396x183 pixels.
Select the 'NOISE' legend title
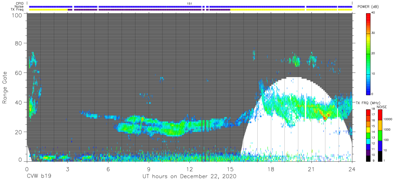pyautogui.click(x=381, y=107)
